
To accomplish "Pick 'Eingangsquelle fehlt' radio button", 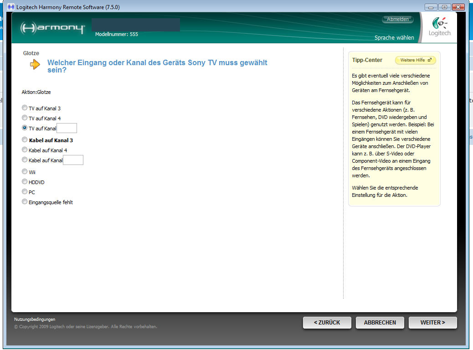I will click(x=25, y=201).
